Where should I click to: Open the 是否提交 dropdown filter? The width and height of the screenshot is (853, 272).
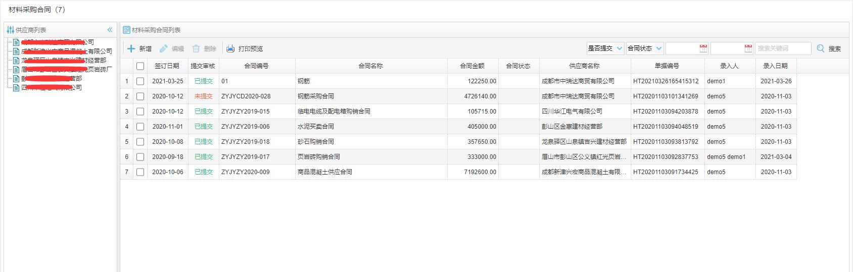[605, 48]
